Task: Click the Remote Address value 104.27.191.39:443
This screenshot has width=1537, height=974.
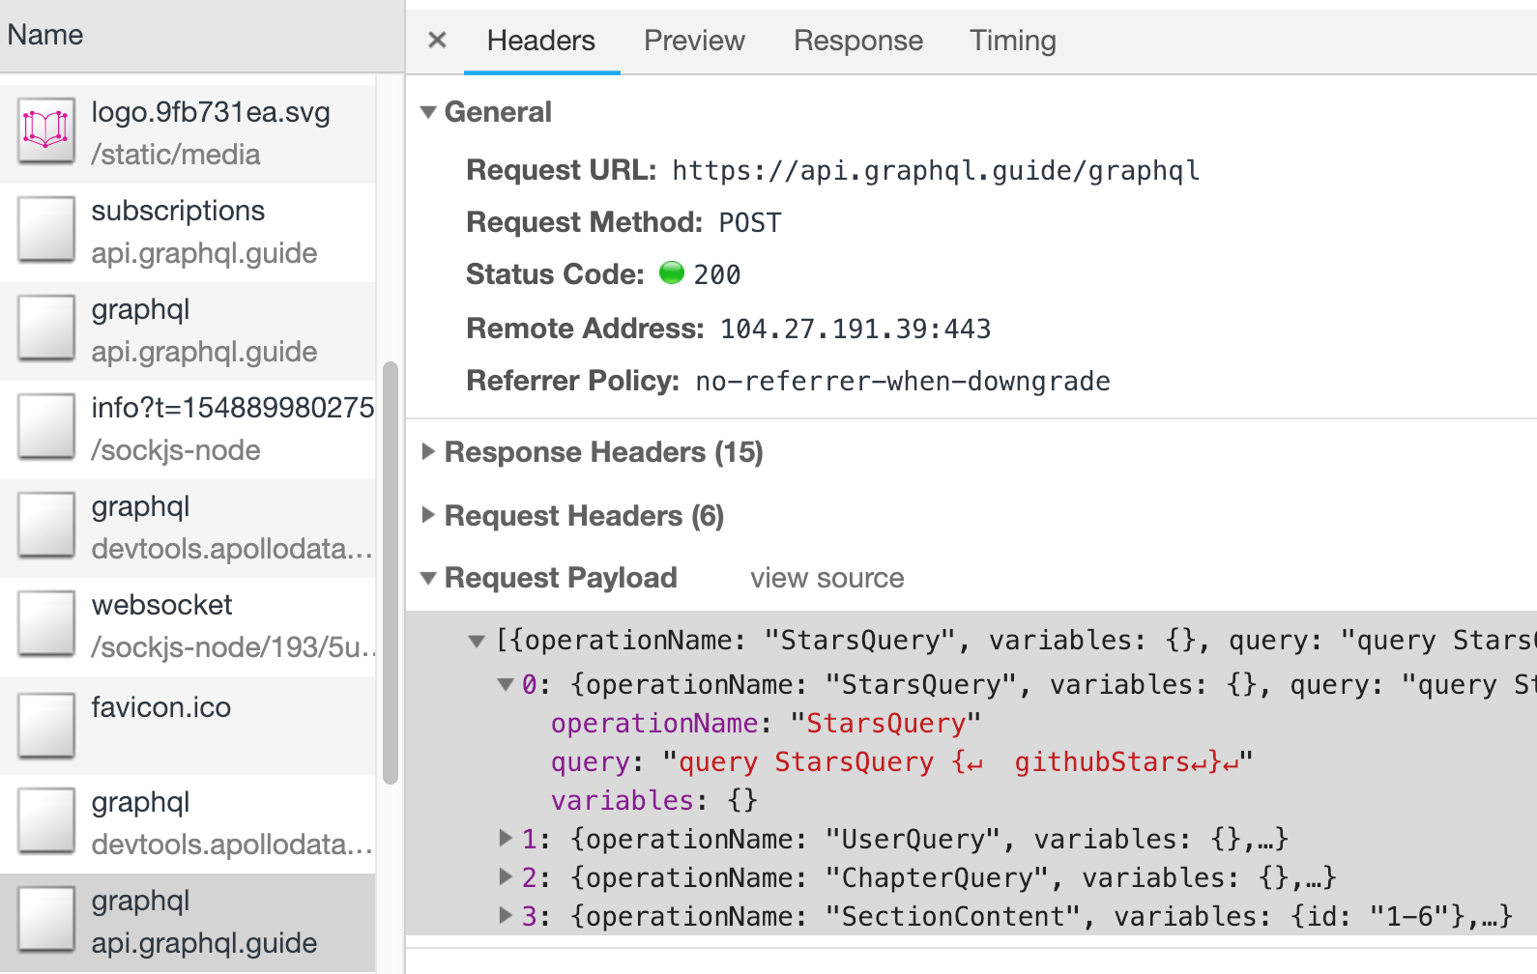Action: pyautogui.click(x=855, y=329)
